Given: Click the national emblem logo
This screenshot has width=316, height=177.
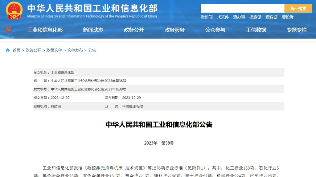Looking at the screenshot, I should 14,10.
